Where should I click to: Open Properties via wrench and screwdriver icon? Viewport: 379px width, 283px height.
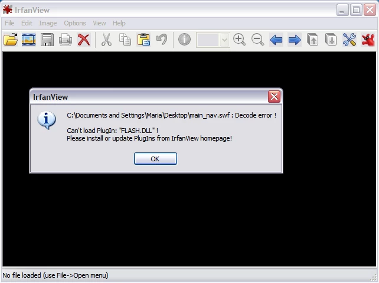tap(349, 40)
